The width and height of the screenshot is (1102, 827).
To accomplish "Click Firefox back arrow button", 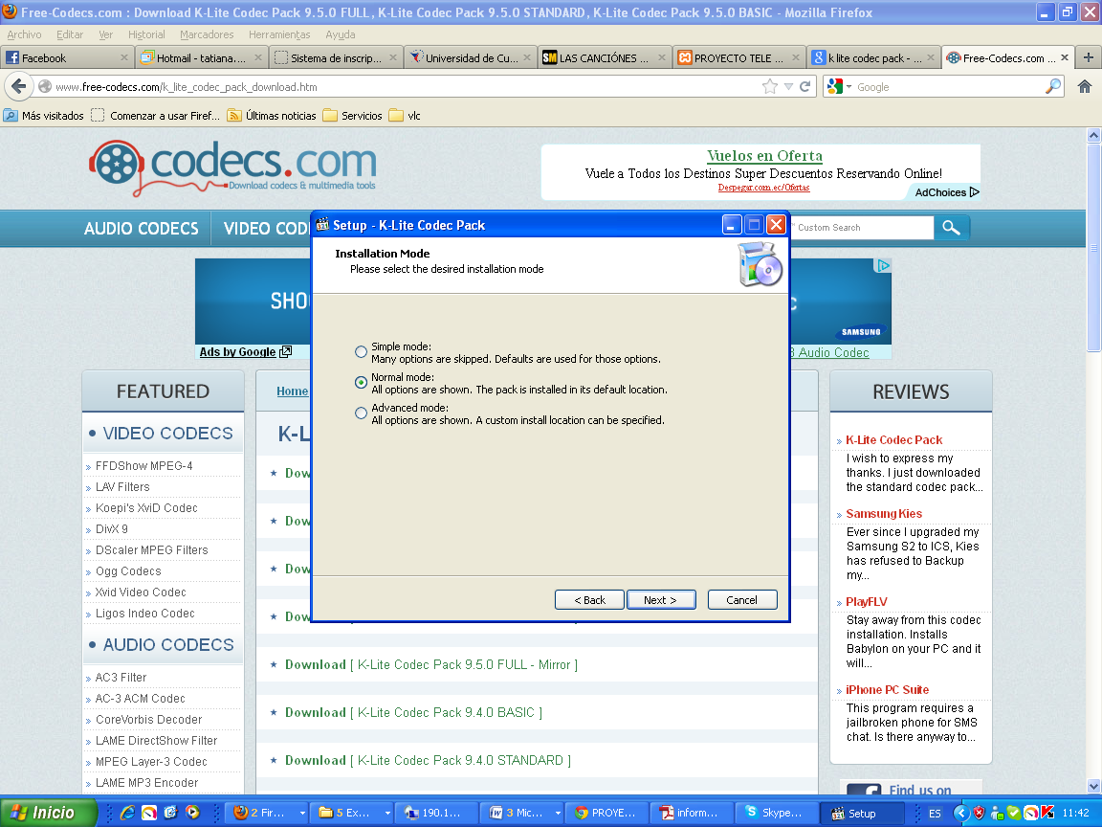I will [19, 86].
